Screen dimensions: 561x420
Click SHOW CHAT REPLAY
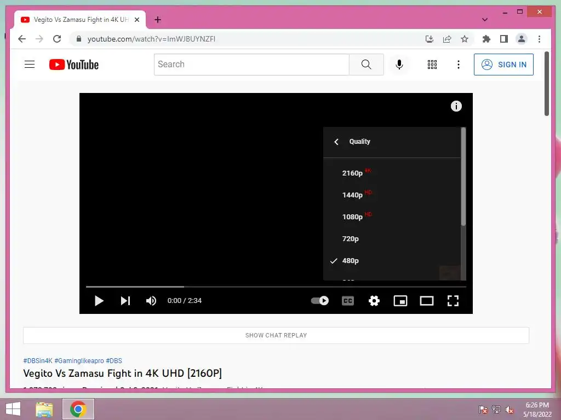(x=276, y=335)
